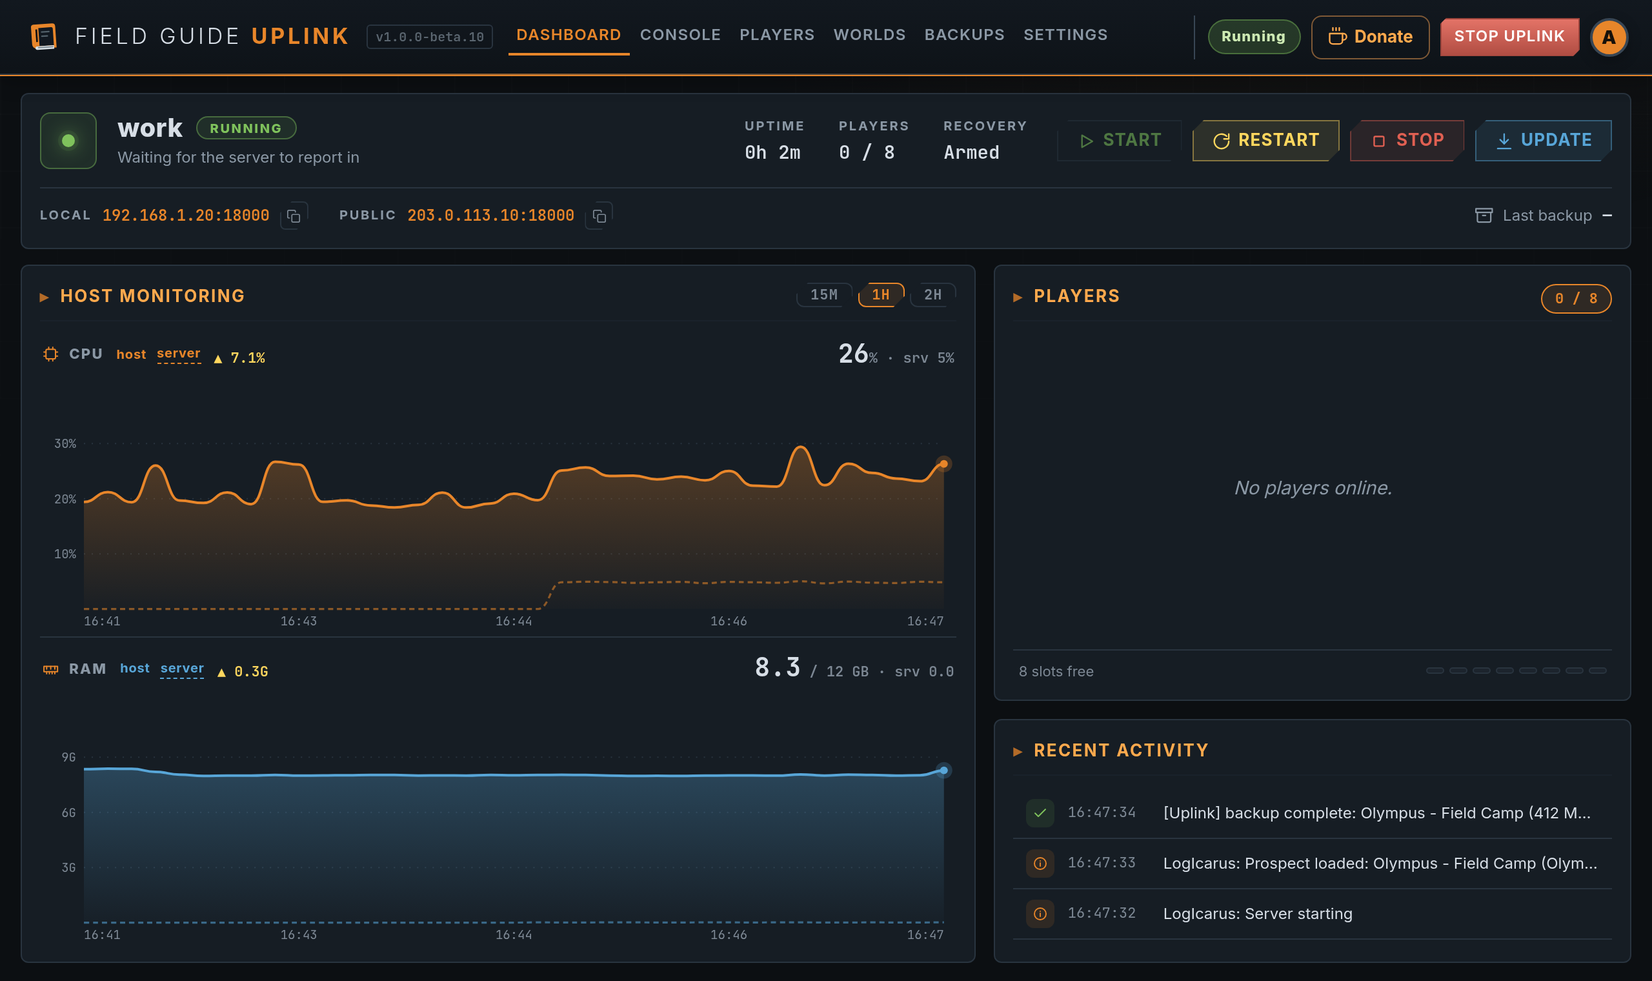Select the 2H time range
1652x981 pixels.
coord(932,295)
